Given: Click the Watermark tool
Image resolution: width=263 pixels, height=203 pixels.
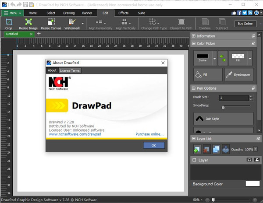Looking at the screenshot, I should pyautogui.click(x=72, y=24).
